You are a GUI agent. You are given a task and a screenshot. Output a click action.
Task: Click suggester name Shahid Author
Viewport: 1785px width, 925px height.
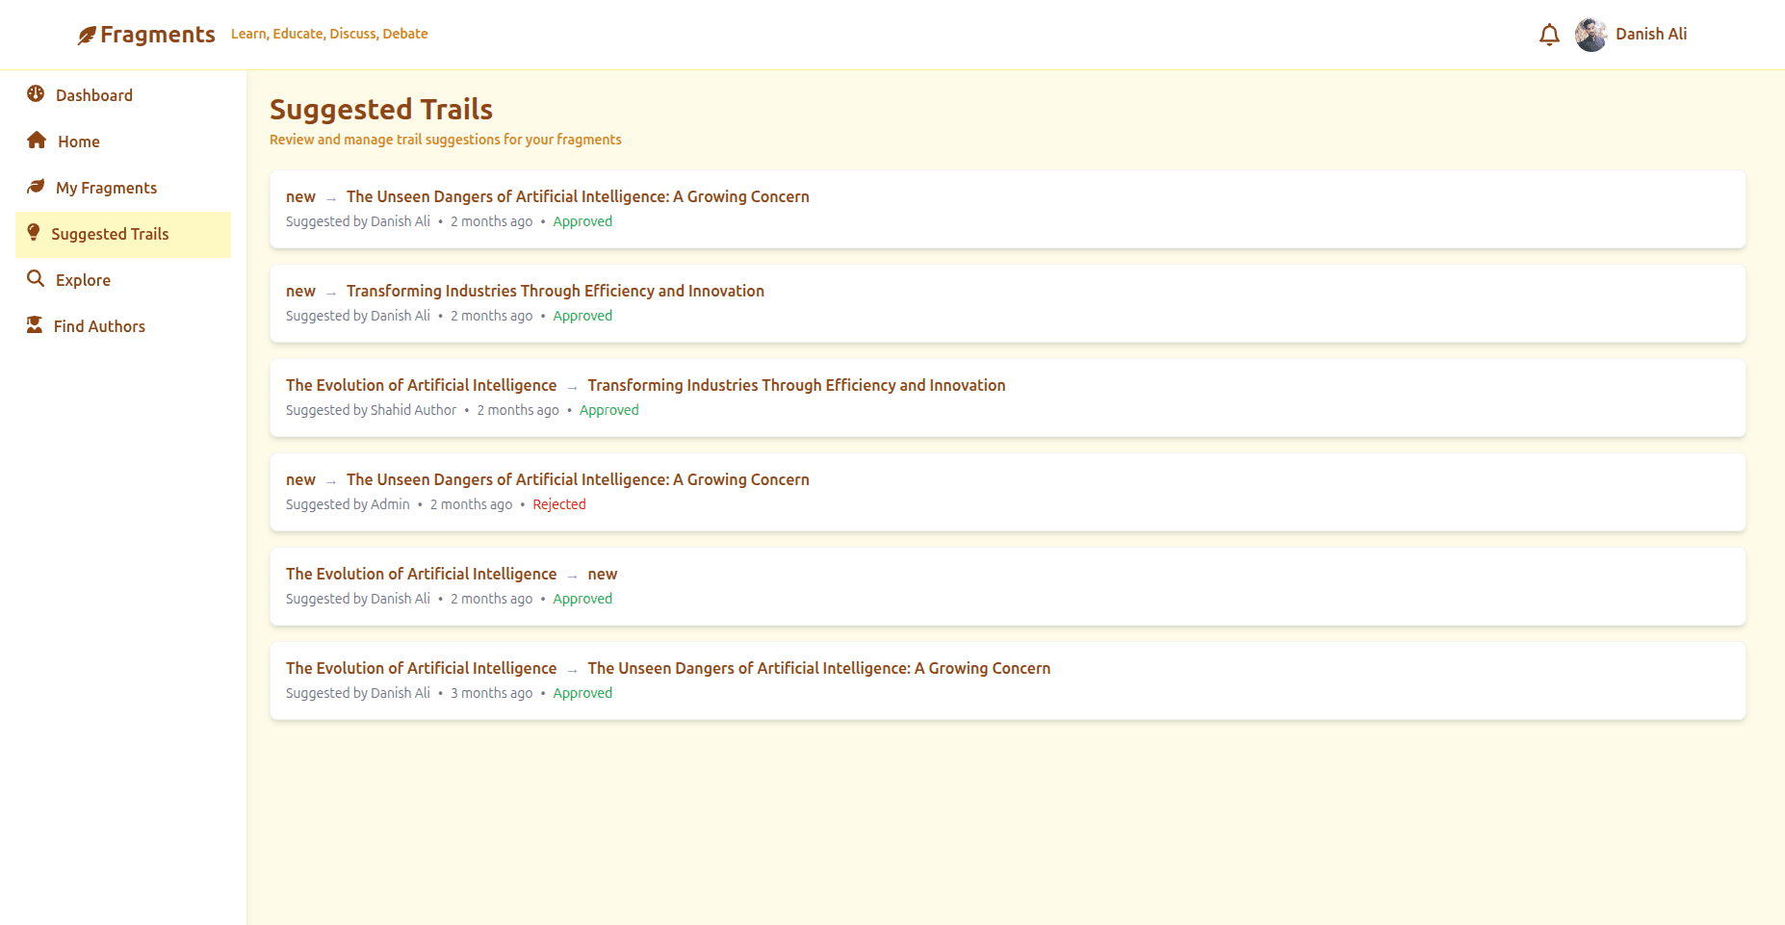point(413,409)
